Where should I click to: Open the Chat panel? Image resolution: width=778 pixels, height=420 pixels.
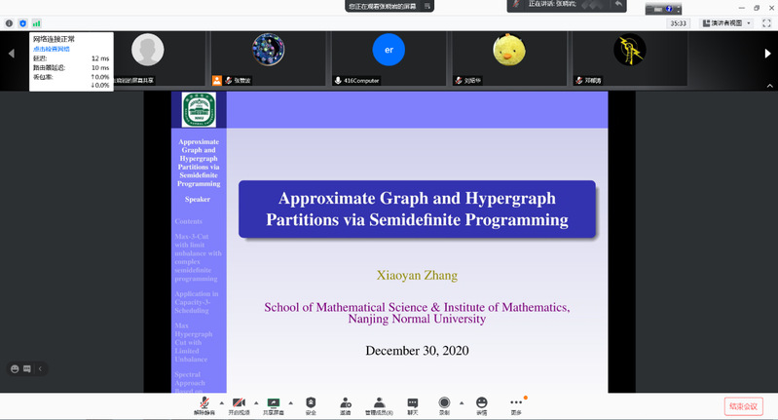coord(412,405)
